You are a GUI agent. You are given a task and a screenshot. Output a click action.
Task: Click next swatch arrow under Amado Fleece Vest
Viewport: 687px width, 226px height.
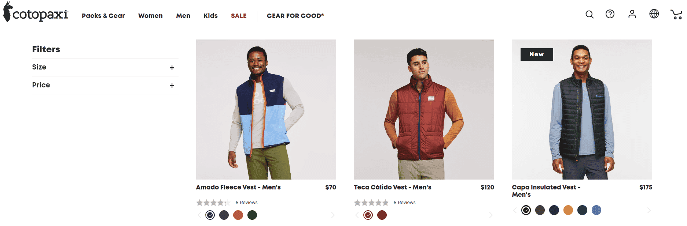coord(333,215)
